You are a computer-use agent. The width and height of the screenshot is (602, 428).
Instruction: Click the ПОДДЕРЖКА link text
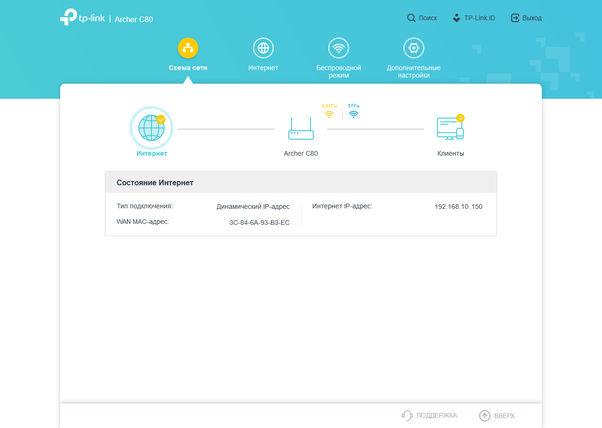(x=437, y=415)
